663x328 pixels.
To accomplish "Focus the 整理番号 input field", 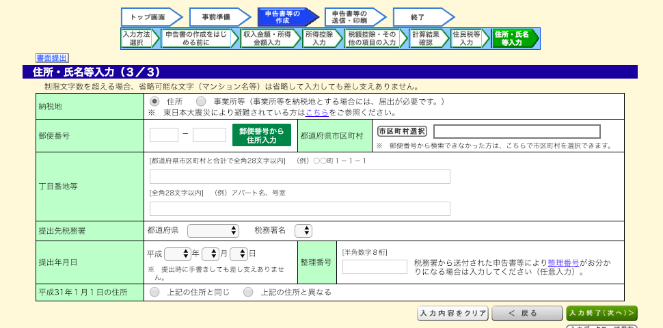I will click(x=375, y=267).
